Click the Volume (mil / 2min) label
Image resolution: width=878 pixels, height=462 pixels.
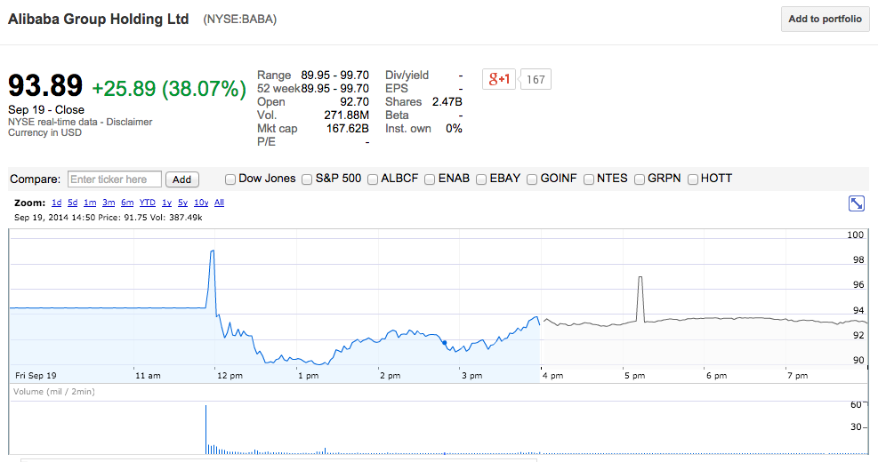53,392
